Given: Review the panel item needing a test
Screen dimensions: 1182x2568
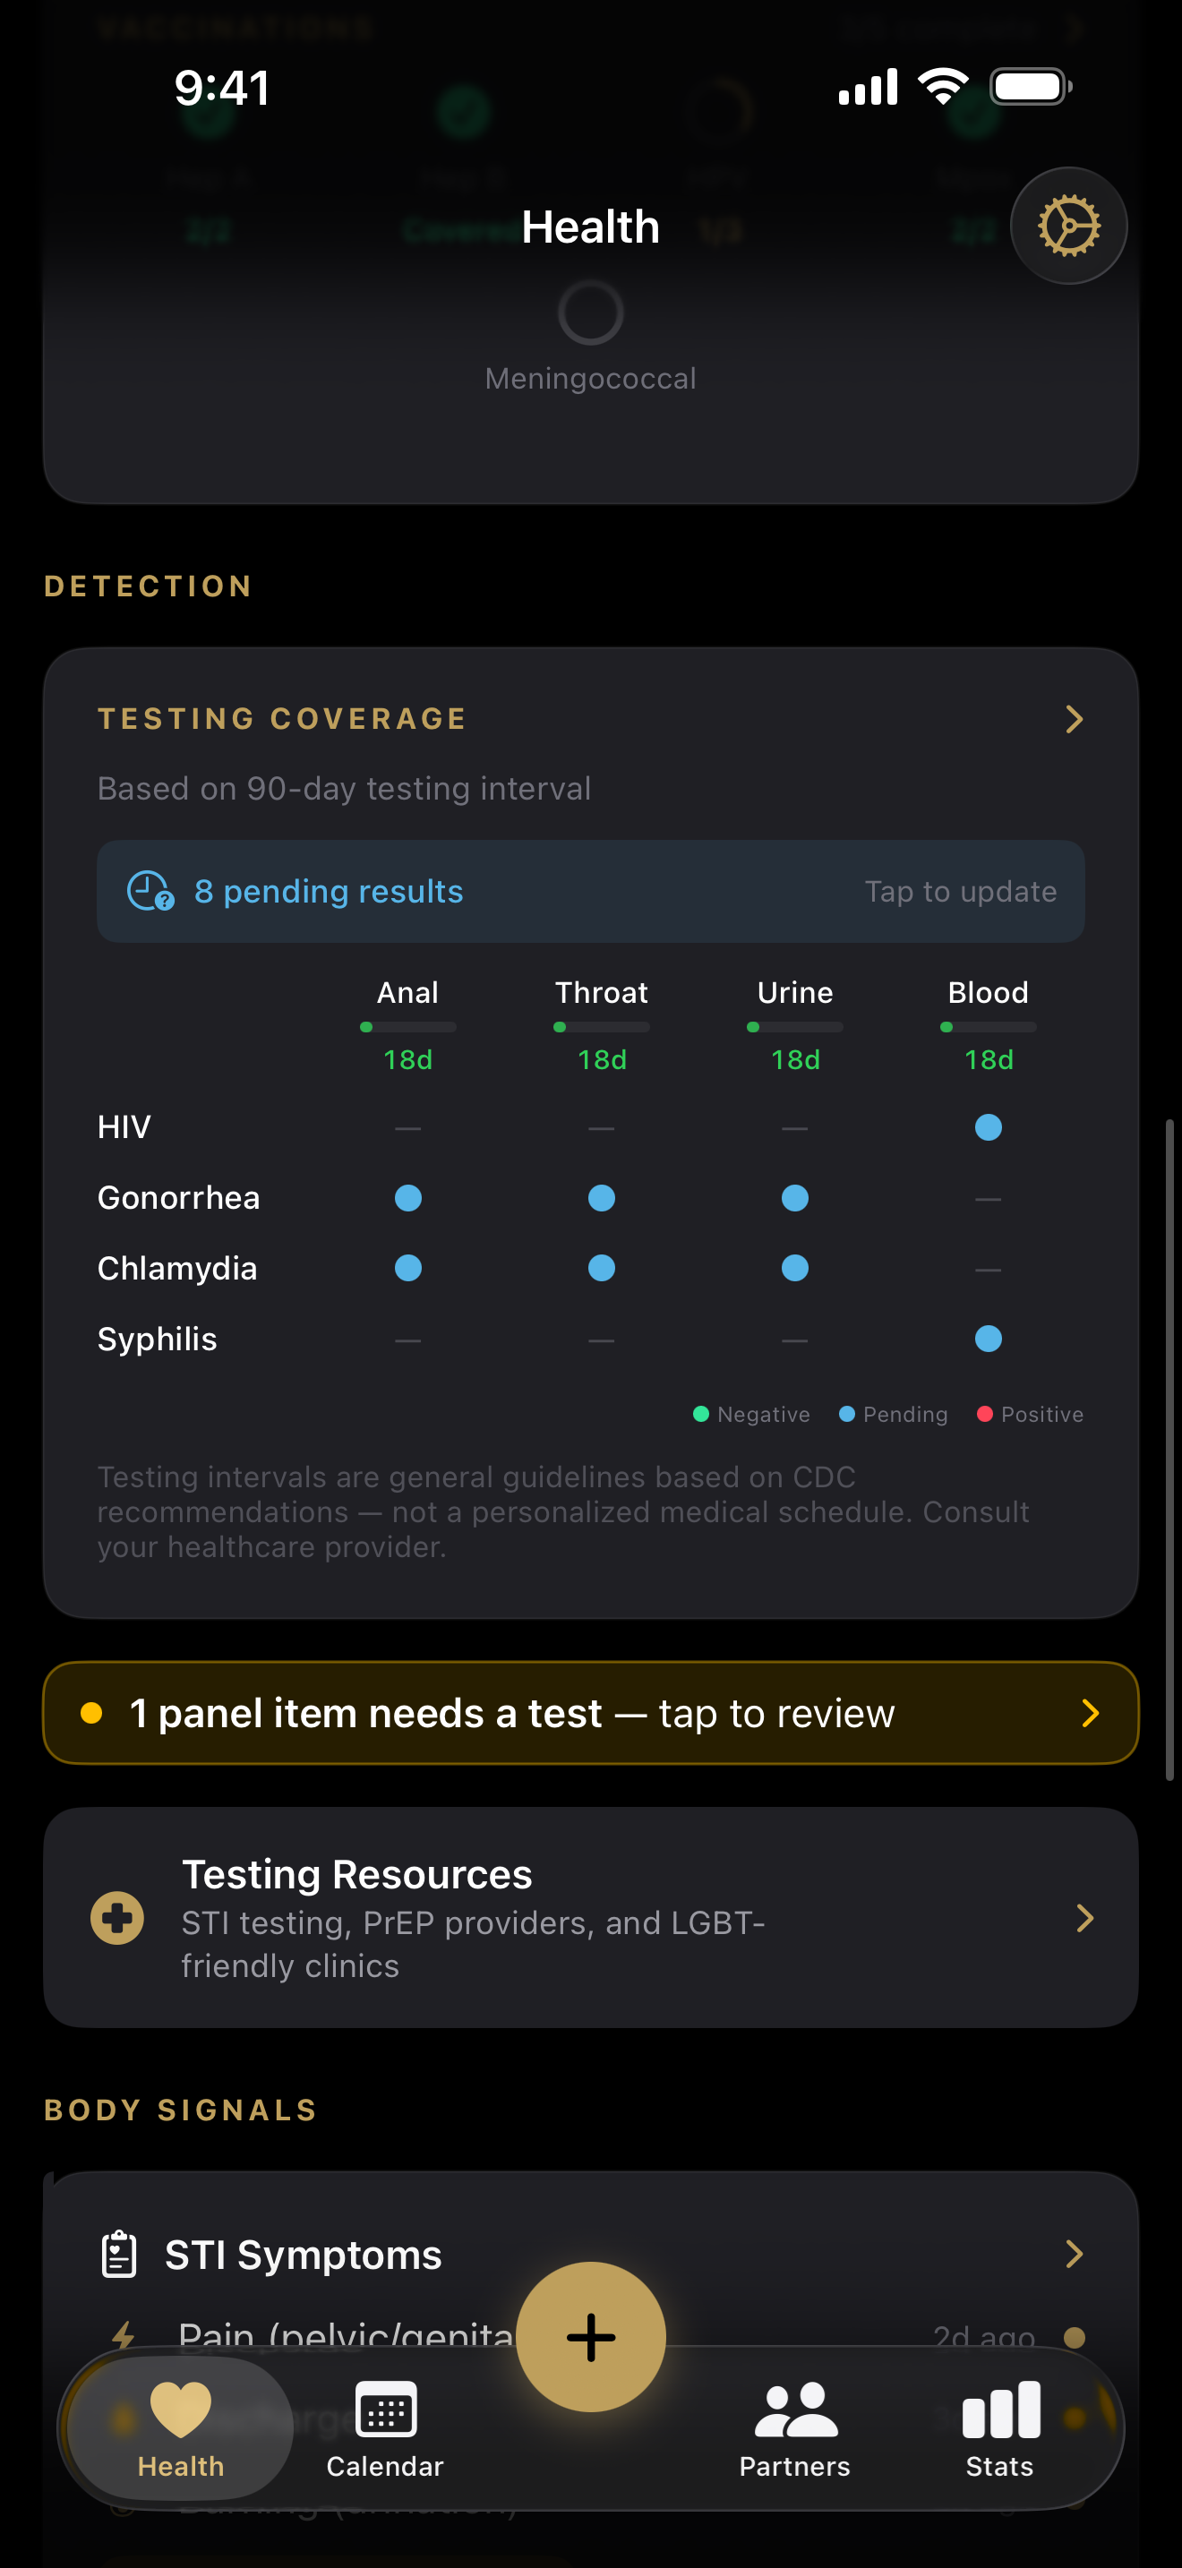Looking at the screenshot, I should pyautogui.click(x=591, y=1713).
